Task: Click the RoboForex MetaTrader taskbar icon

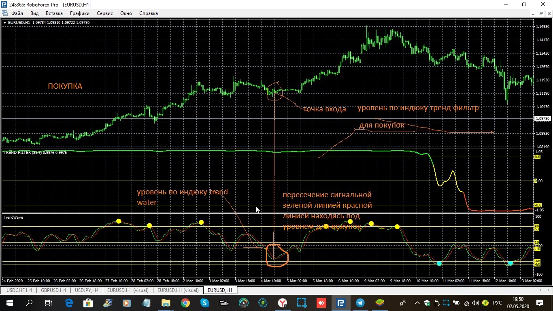Action: tap(340, 302)
